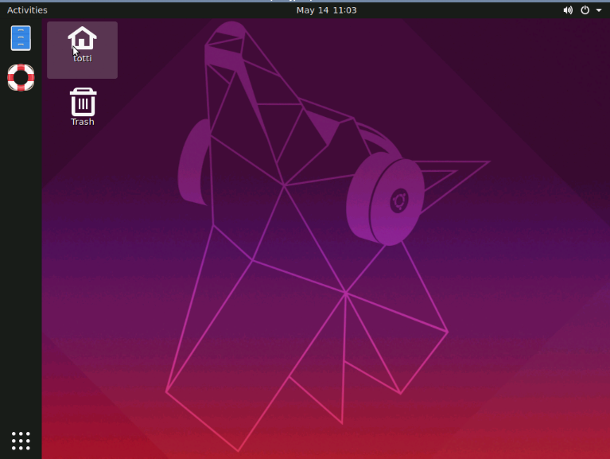The image size is (610, 459).
Task: Click the volume speaker icon
Action: (568, 10)
